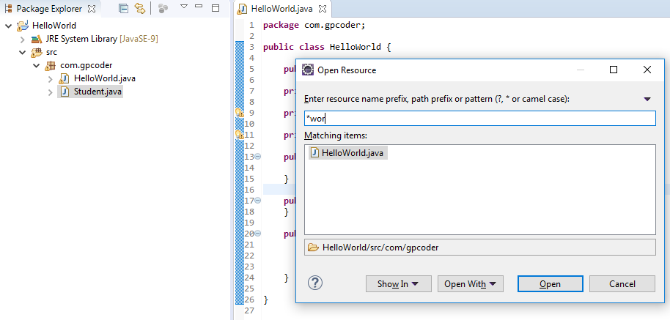Toggle the fold marker at line 17
The width and height of the screenshot is (670, 320).
click(257, 201)
